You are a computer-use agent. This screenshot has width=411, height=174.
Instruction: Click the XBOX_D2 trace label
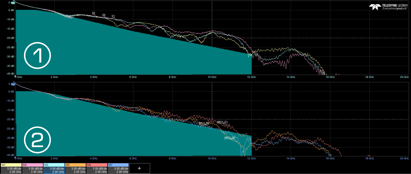[x=204, y=123]
